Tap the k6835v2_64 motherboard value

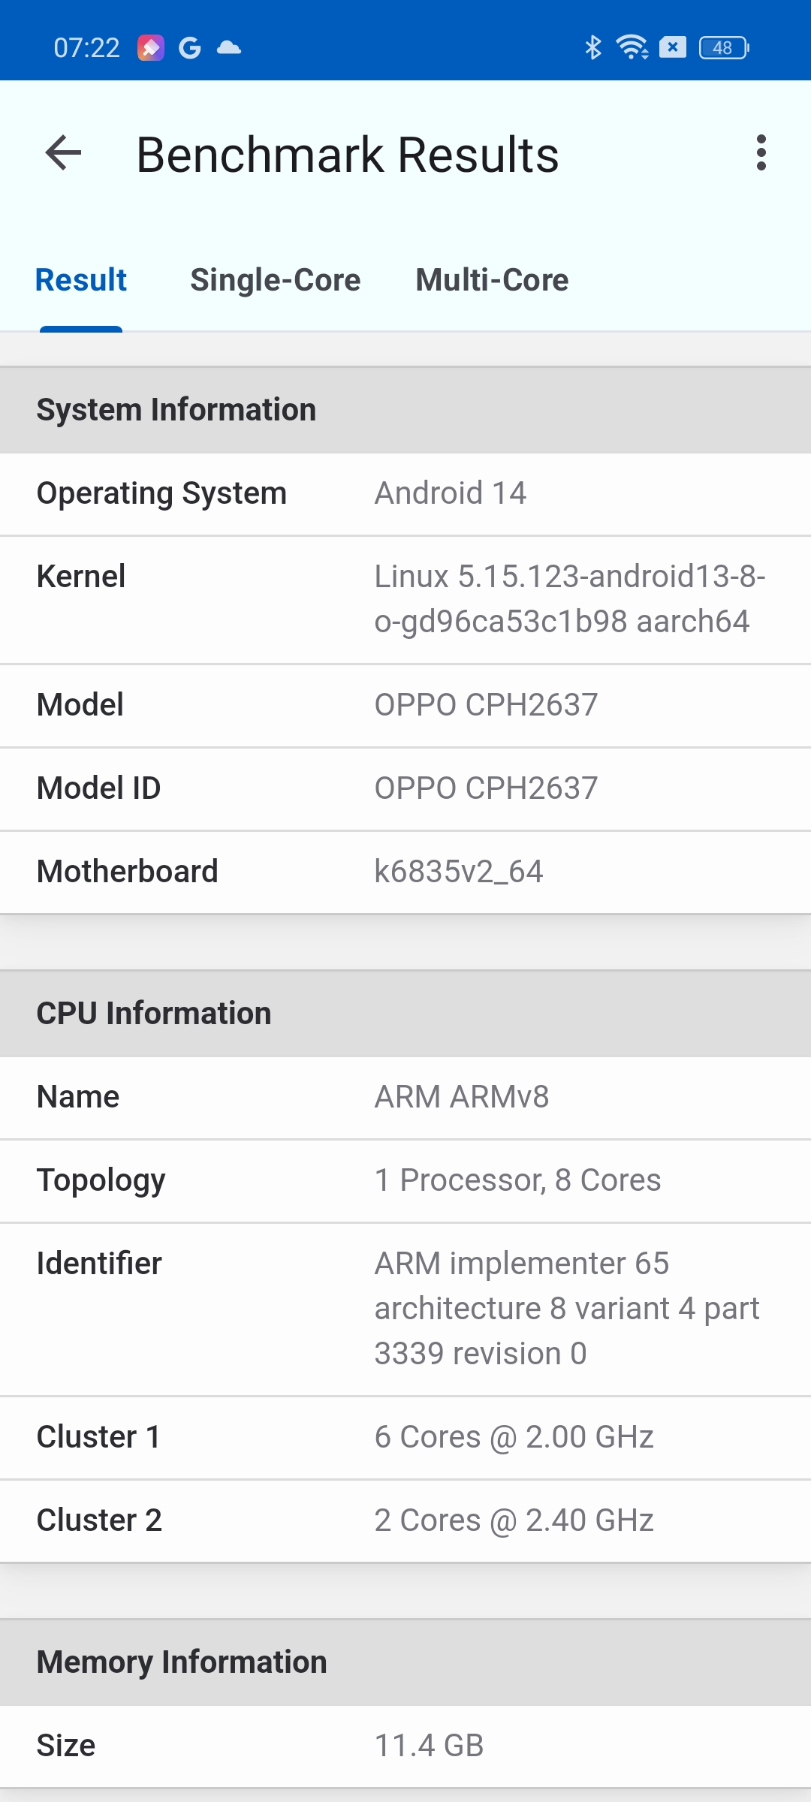(x=459, y=872)
